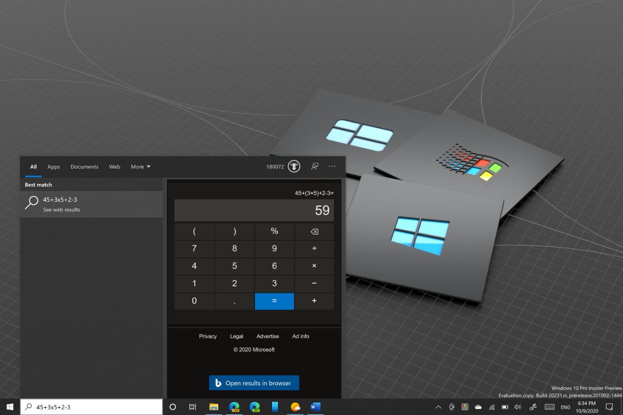Launch Microsoft Word from the taskbar
The width and height of the screenshot is (623, 415).
click(x=316, y=407)
